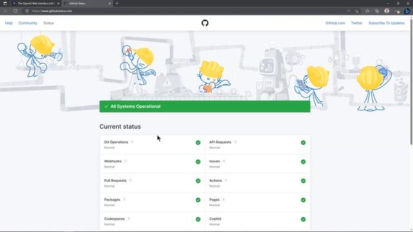Click the Git Operations green check icon
Screen dimensions: 413x232
click(x=198, y=142)
